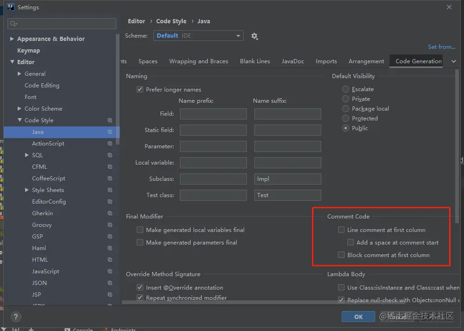Viewport: 464px width, 331px height.
Task: Show hidden tabs with the chevron
Action: [454, 61]
